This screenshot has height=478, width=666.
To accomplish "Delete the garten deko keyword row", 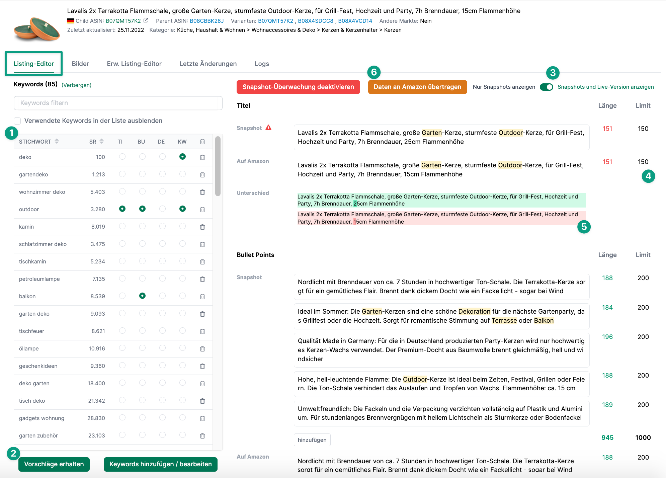I will pyautogui.click(x=202, y=314).
